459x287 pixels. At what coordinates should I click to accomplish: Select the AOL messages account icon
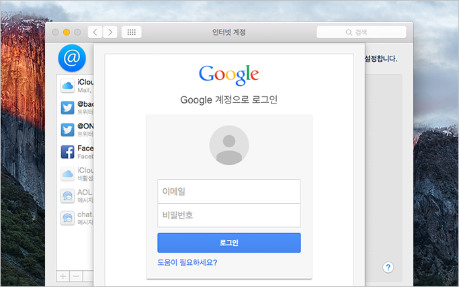68,196
